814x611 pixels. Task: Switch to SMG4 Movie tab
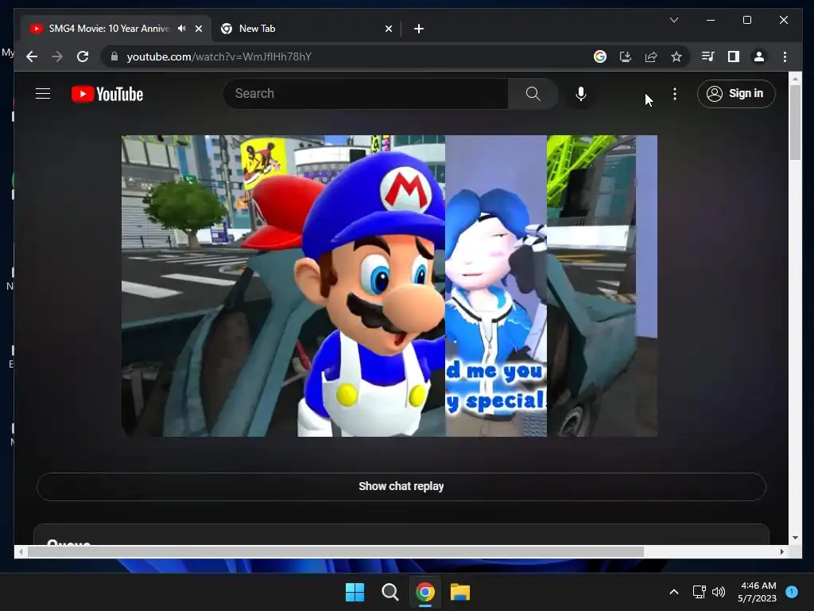tap(109, 29)
